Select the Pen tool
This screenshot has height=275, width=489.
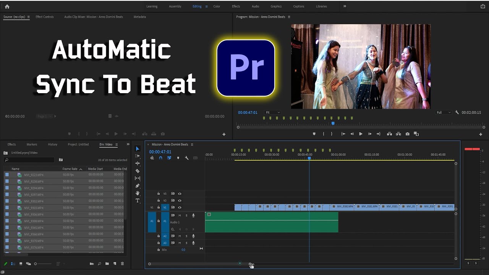(x=138, y=186)
